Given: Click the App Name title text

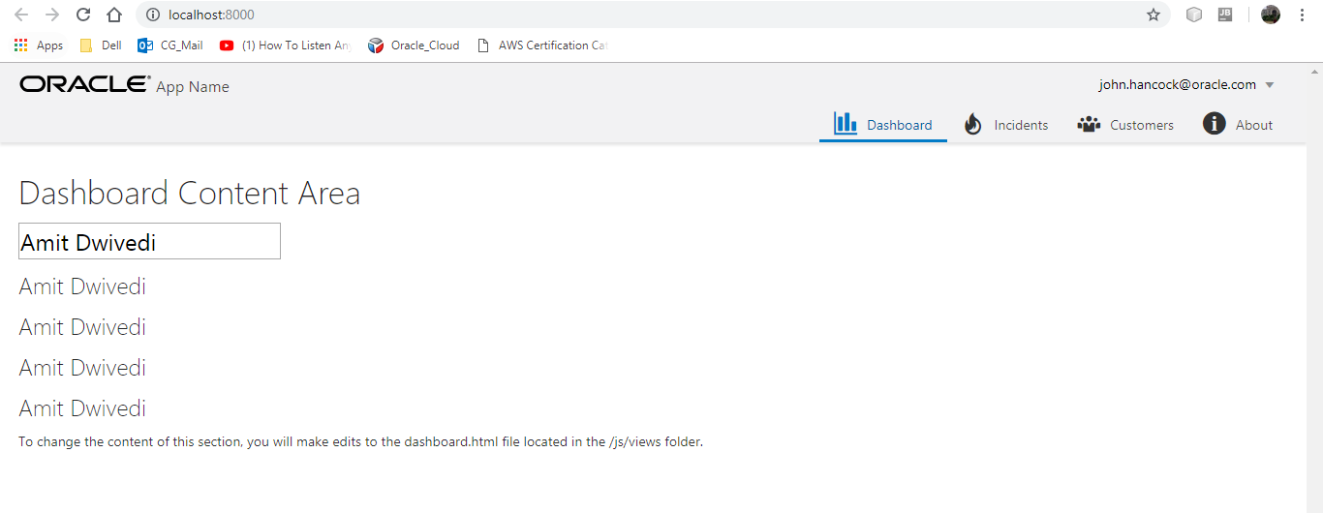Looking at the screenshot, I should [x=193, y=87].
